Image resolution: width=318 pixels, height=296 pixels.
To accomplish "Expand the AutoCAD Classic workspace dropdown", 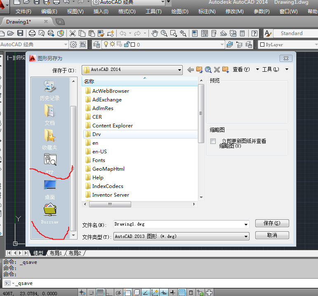I will 66,45.
